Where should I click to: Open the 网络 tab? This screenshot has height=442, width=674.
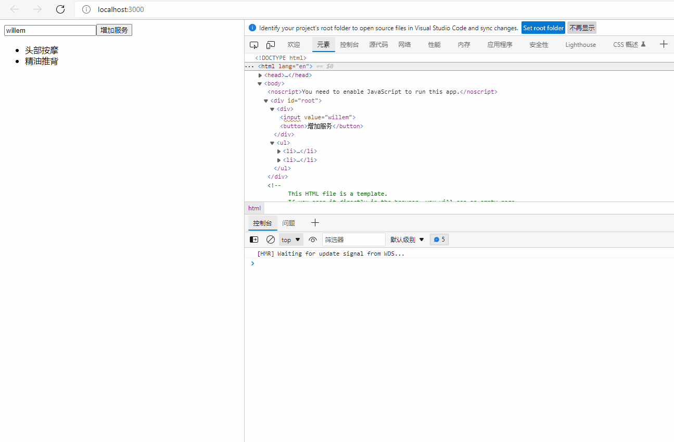tap(405, 45)
